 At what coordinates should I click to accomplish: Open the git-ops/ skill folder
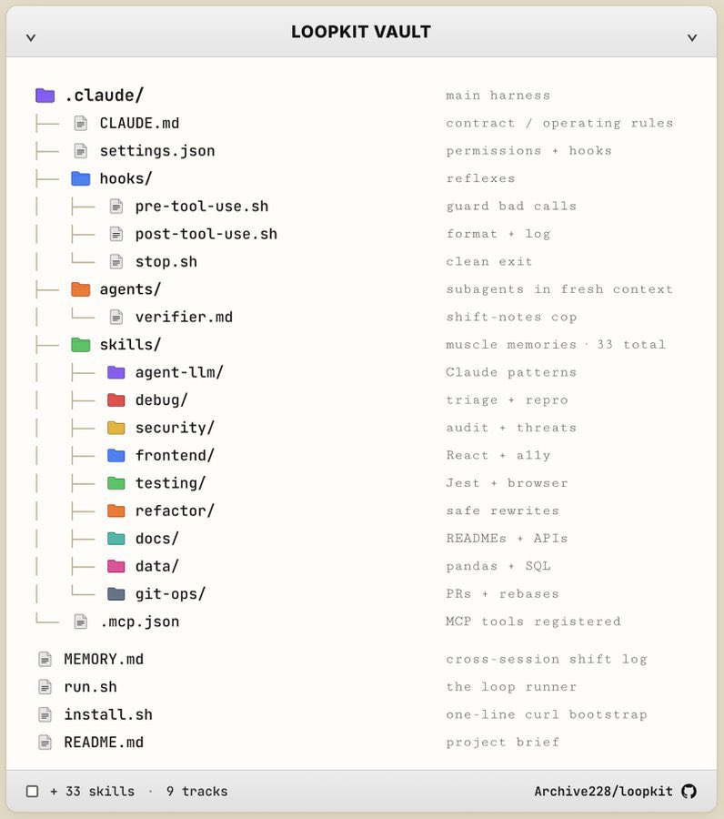click(x=170, y=594)
